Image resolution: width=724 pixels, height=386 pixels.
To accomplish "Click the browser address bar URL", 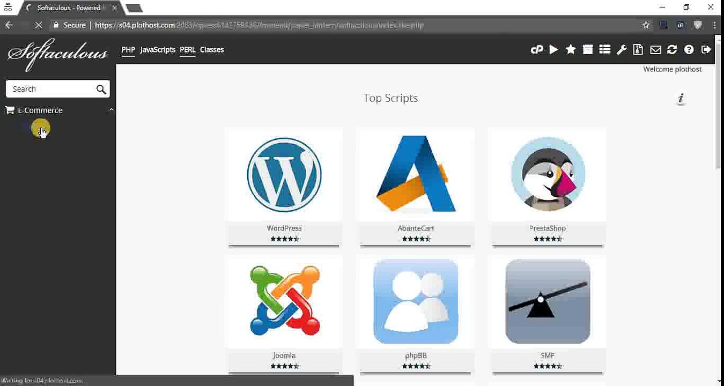I will point(260,25).
